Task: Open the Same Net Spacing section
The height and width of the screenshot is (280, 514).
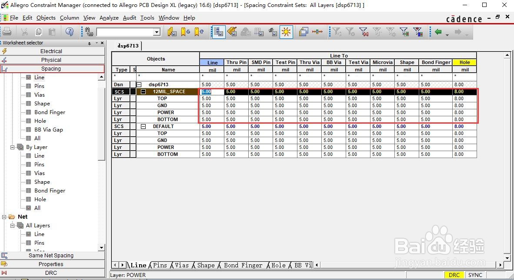Action: (53, 255)
